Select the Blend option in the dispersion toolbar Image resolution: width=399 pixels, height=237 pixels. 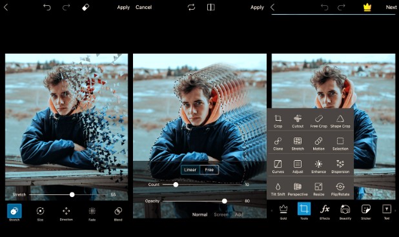pyautogui.click(x=118, y=213)
